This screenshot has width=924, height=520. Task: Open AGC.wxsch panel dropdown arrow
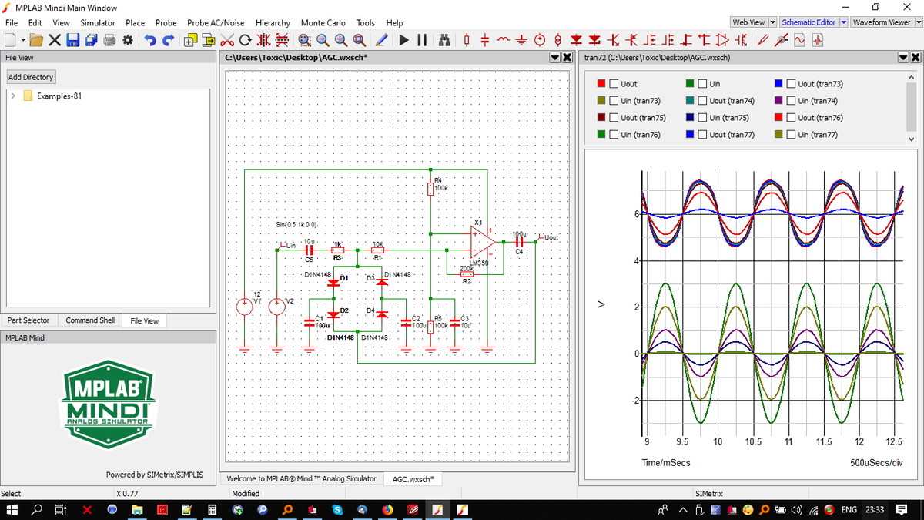click(554, 58)
